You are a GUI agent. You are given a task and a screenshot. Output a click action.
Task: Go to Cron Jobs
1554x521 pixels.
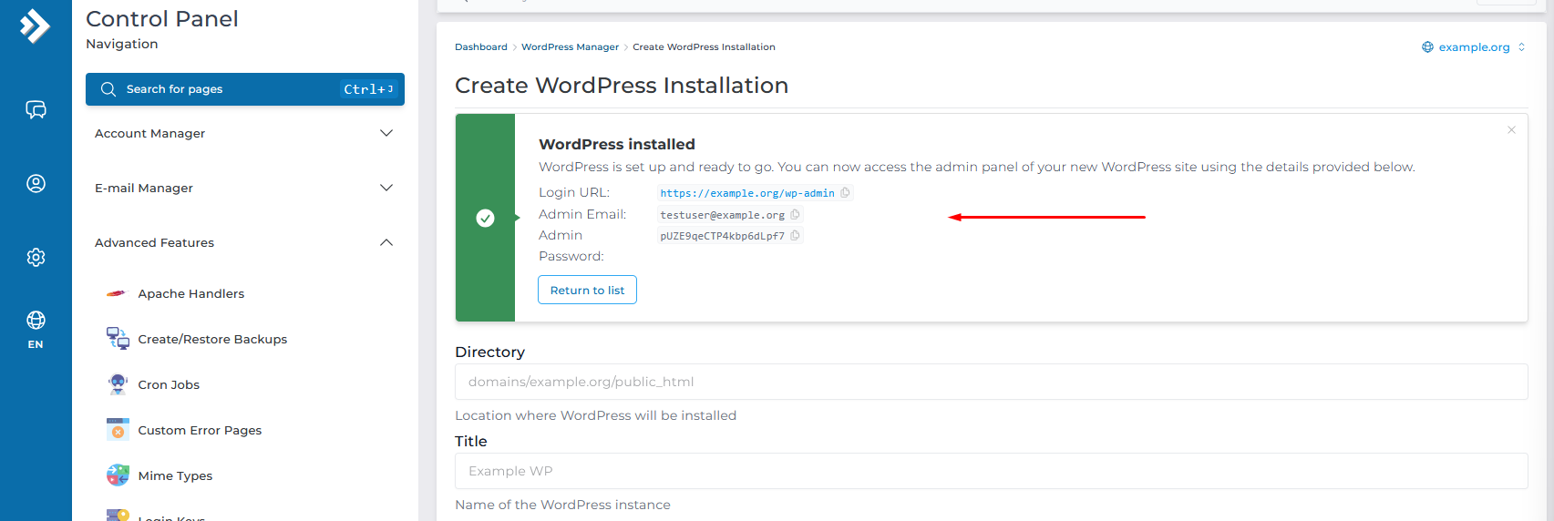coord(169,385)
